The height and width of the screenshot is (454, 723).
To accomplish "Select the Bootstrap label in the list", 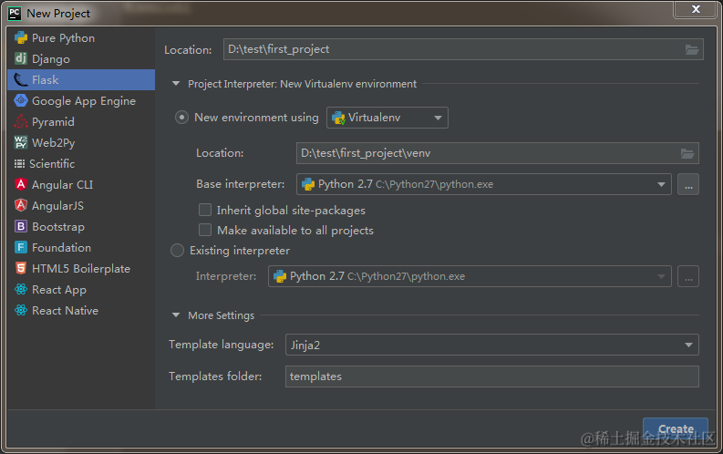I will 58,227.
